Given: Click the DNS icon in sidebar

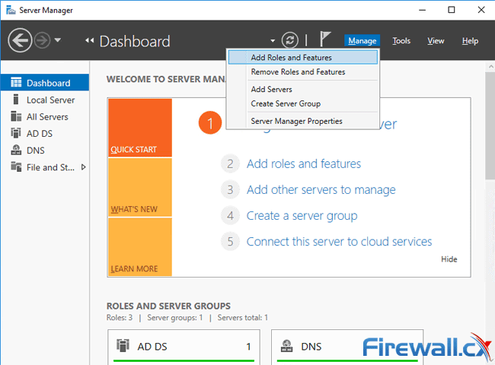Looking at the screenshot, I should [16, 150].
